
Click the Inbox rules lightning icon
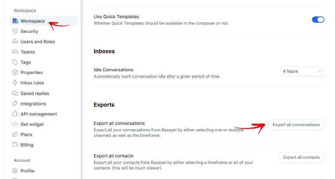coord(15,83)
